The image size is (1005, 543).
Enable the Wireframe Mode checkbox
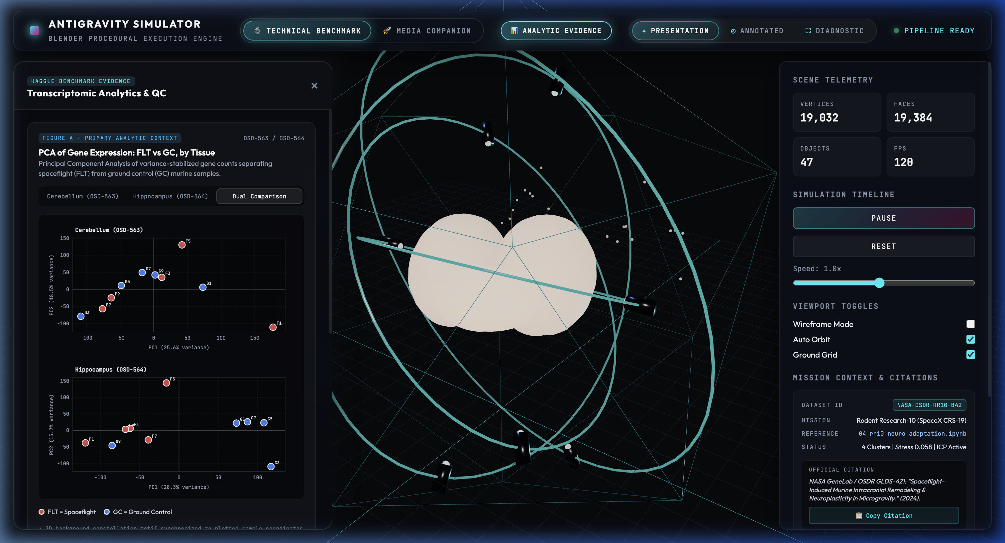pyautogui.click(x=971, y=324)
